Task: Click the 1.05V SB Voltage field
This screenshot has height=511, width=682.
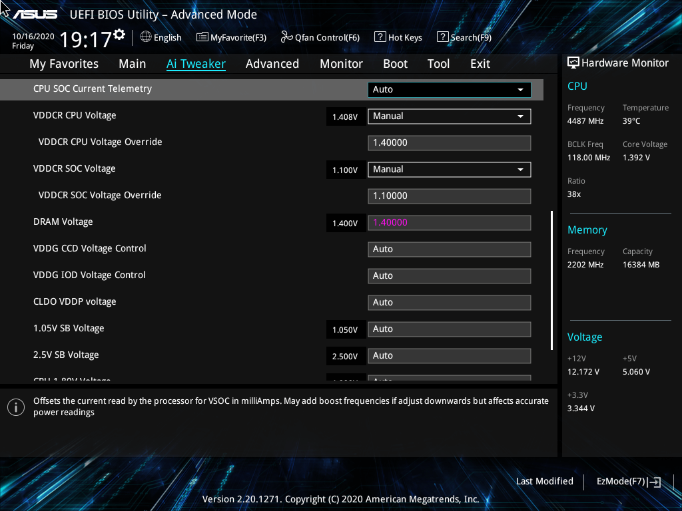Action: (450, 329)
